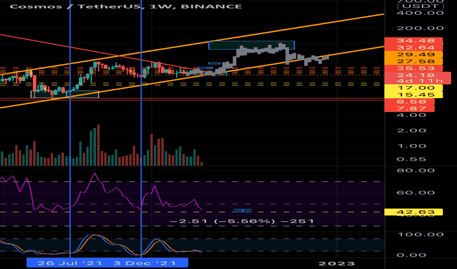Viewport: 457px width, 269px height.
Task: Select the 42.63 yellow RSI level label
Action: (x=413, y=212)
